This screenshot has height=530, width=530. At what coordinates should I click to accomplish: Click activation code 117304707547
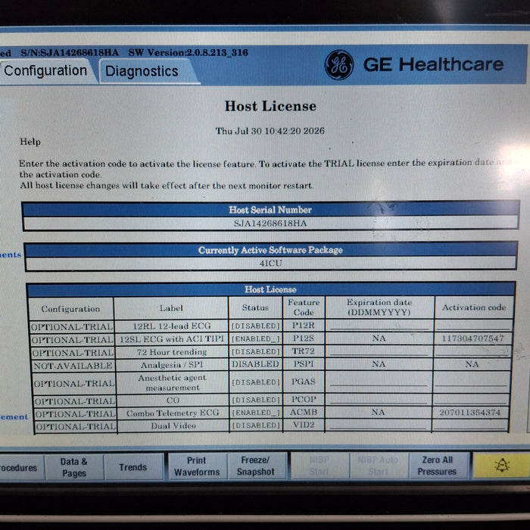[473, 338]
